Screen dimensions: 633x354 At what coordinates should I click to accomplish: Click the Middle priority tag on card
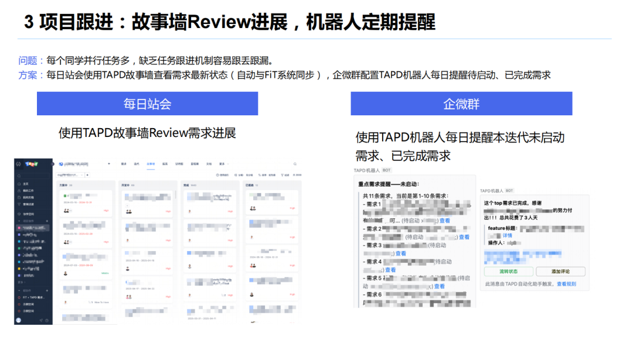105,273
